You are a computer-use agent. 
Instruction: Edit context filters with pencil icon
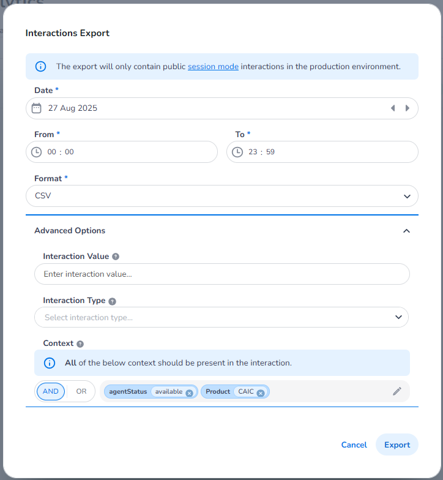(x=397, y=391)
